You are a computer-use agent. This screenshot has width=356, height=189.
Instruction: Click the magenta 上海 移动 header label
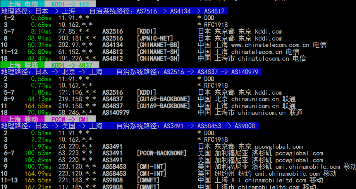[22, 119]
